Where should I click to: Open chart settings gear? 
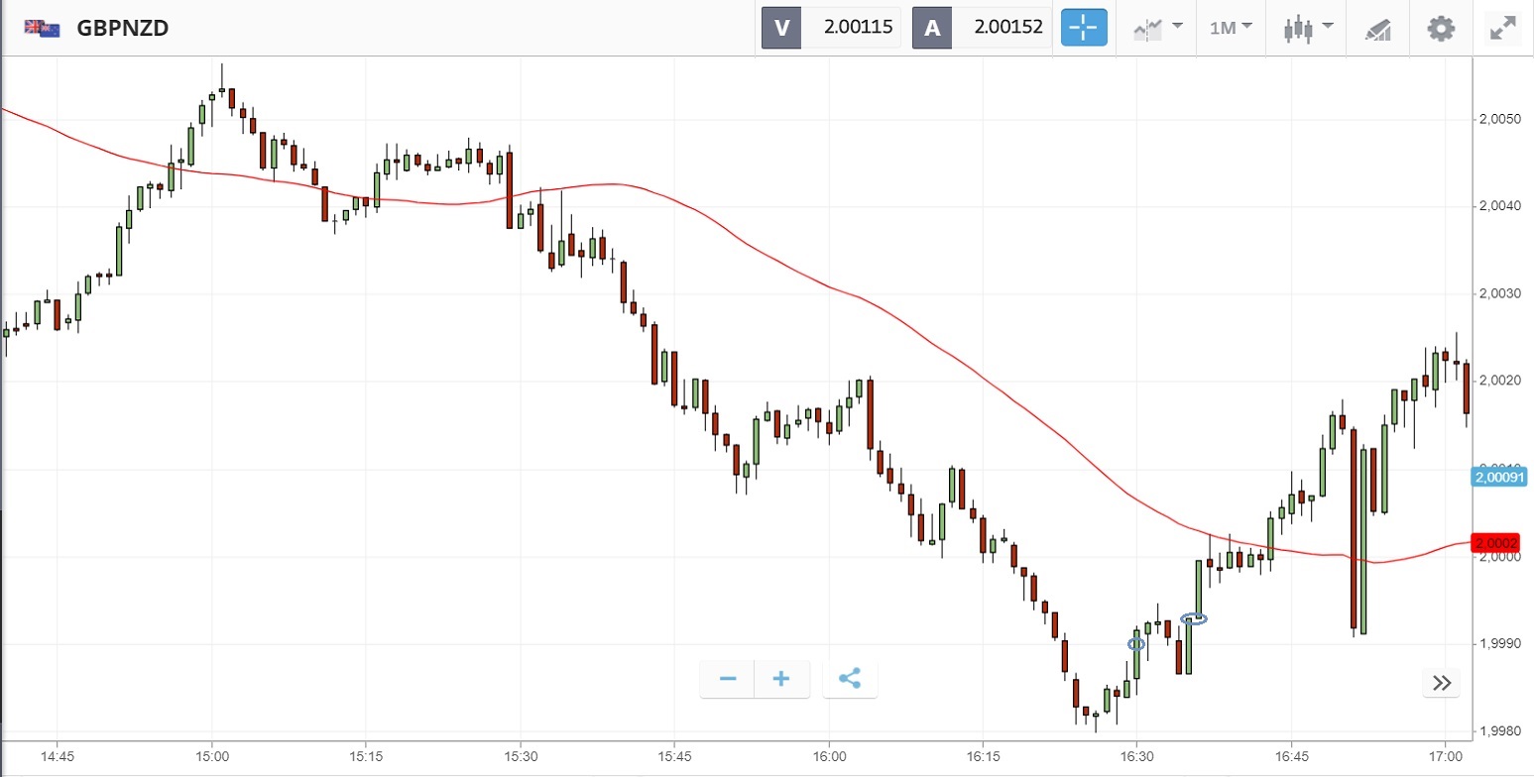pyautogui.click(x=1440, y=28)
